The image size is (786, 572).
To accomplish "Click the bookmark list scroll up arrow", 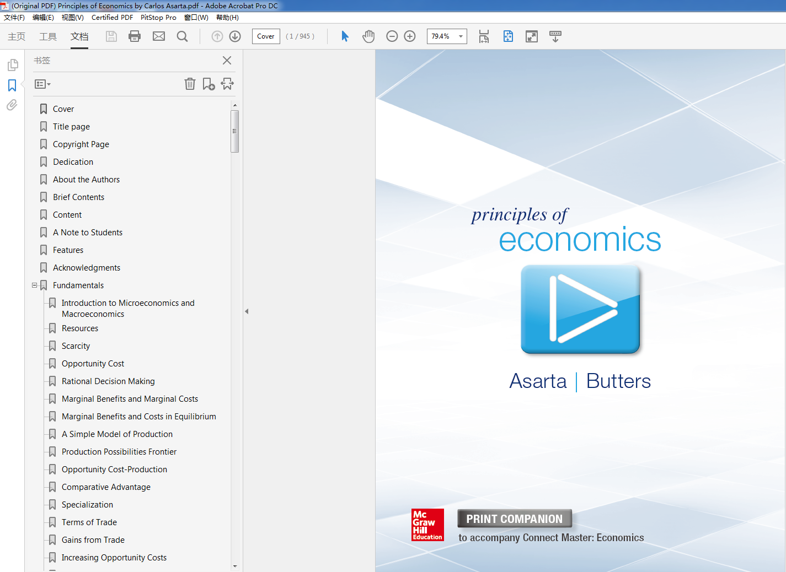I will 235,105.
